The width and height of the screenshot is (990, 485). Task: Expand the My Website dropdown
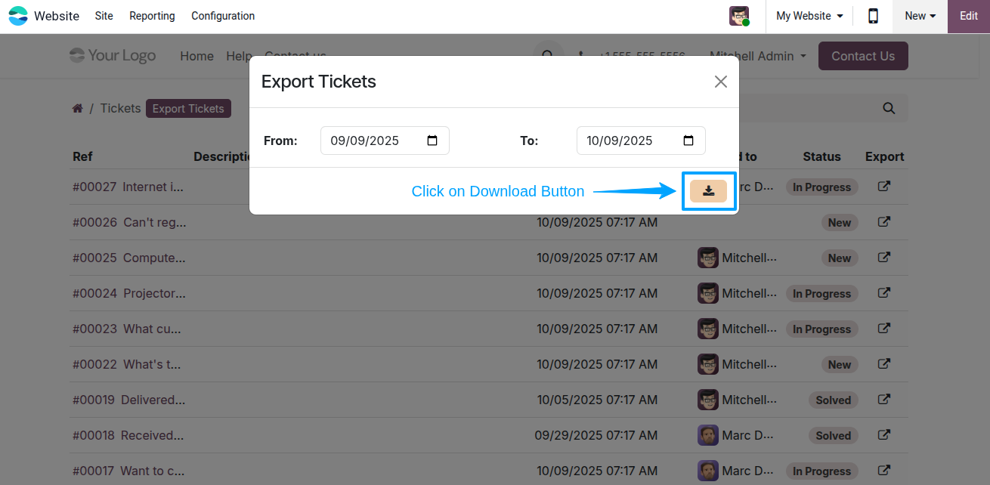(x=809, y=16)
